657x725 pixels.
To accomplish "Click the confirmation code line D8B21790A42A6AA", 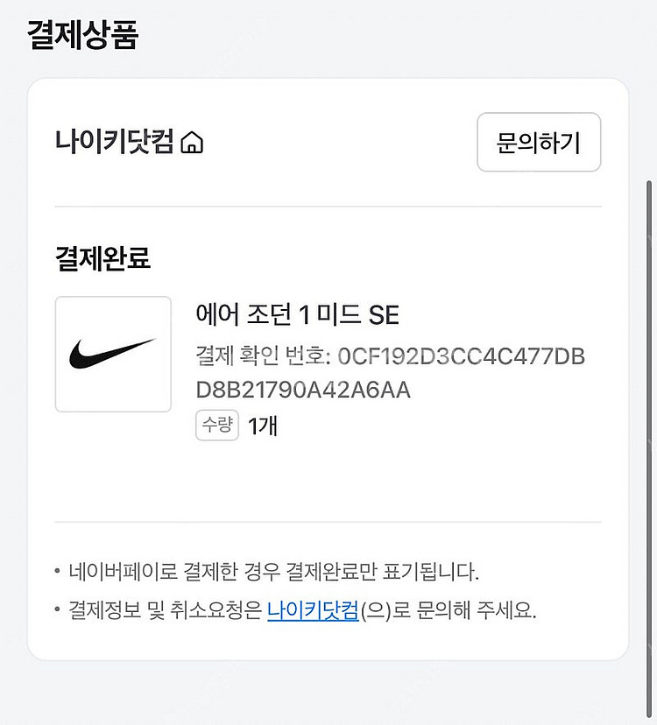I will (x=303, y=390).
